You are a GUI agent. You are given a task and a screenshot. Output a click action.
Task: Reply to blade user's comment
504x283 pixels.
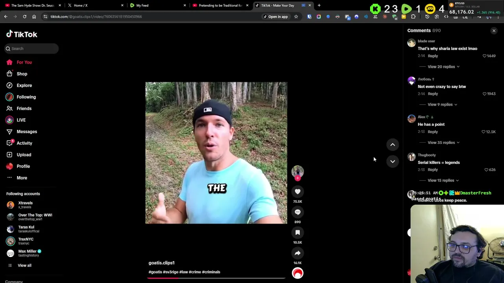tap(433, 56)
